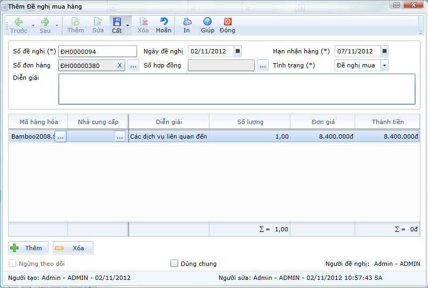Click Xóa button below the grid
Image resolution: width=428 pixels, height=288 pixels.
[73, 248]
